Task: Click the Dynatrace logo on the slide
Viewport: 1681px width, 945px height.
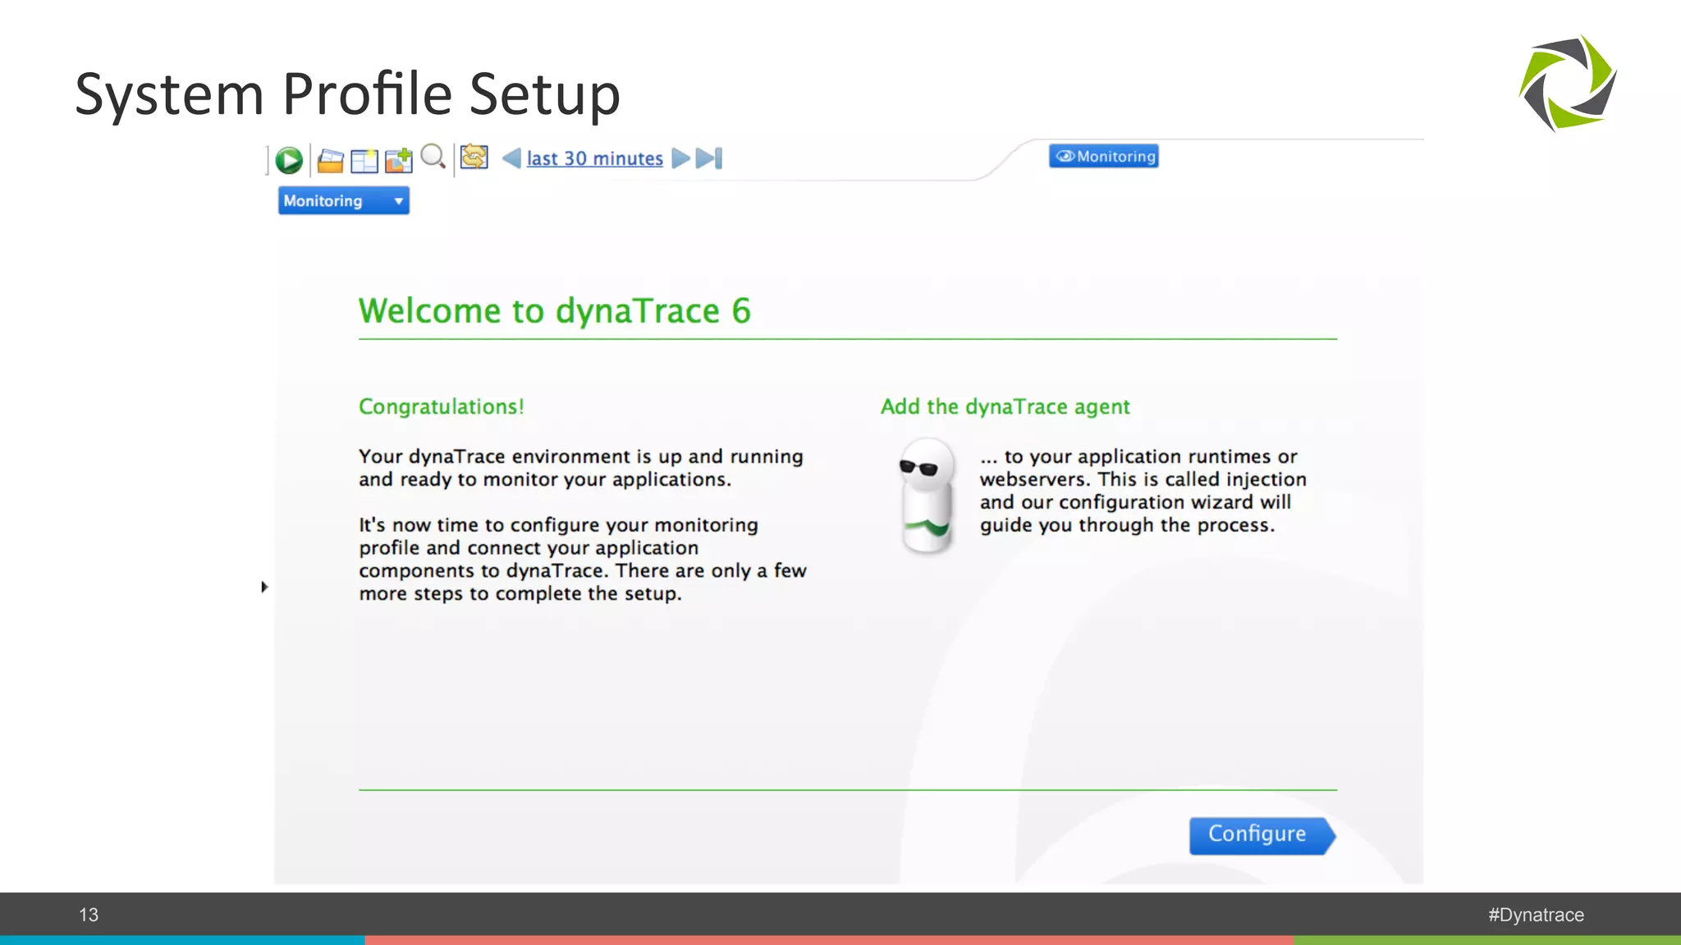Action: (1568, 83)
